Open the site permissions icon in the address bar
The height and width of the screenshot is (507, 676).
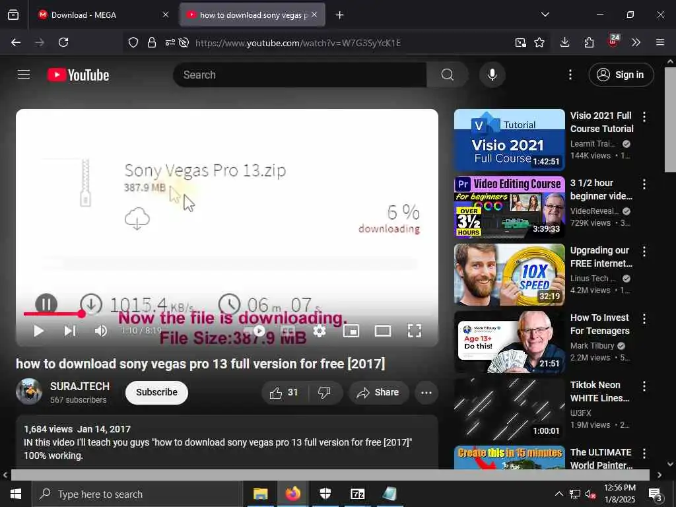click(x=170, y=42)
